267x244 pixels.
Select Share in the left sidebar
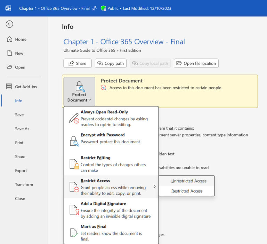click(x=20, y=157)
